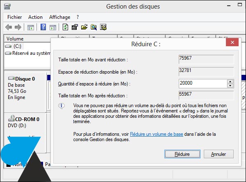Click the settings list toolbar icon

click(103, 27)
